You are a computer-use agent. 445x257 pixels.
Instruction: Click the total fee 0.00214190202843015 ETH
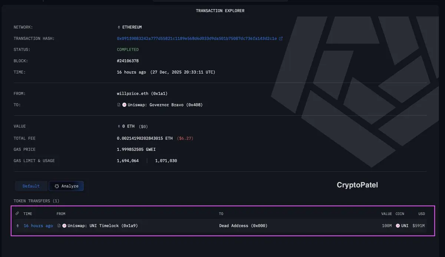point(145,138)
